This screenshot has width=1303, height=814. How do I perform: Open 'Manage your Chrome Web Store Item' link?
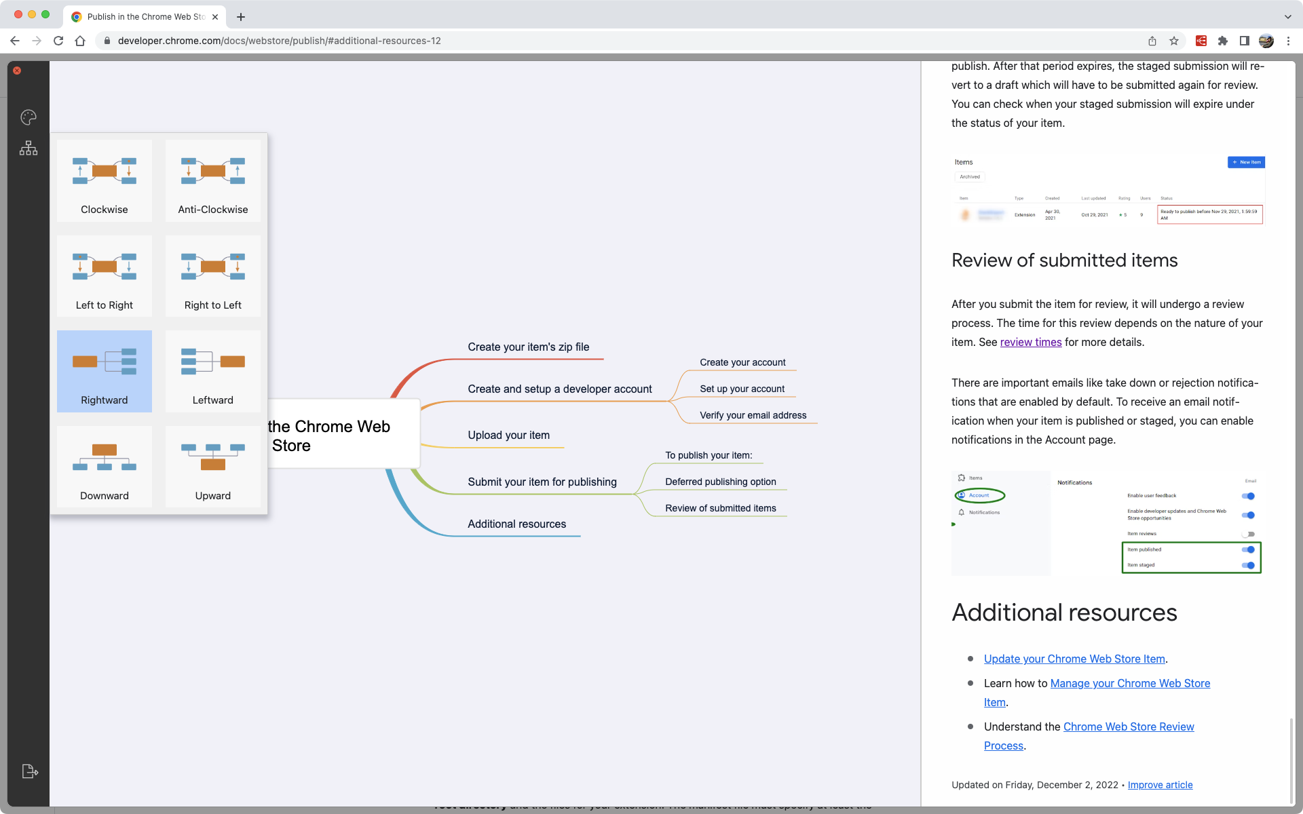pos(1130,683)
